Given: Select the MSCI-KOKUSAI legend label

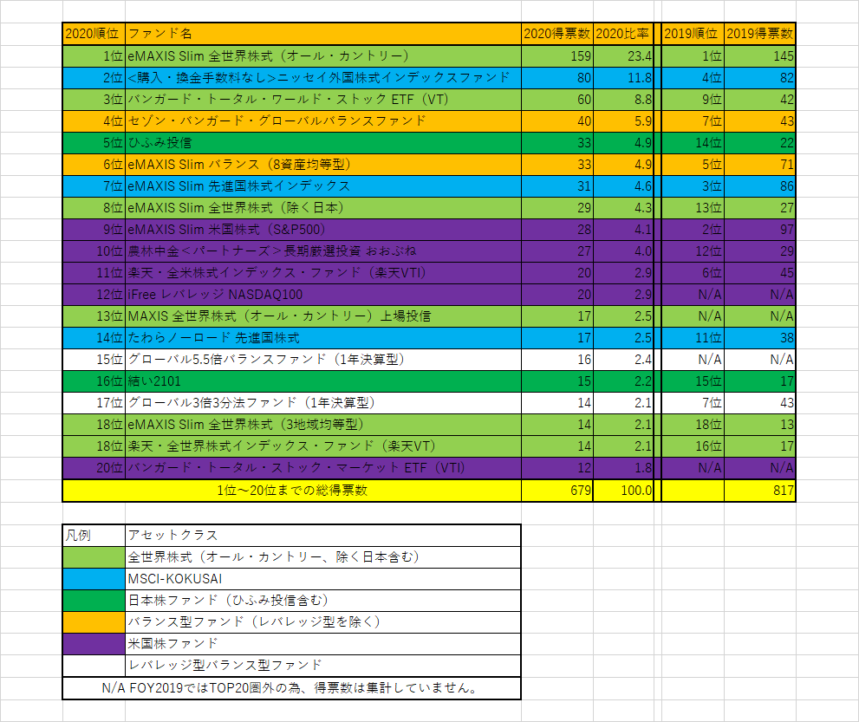Looking at the screenshot, I should [x=323, y=578].
